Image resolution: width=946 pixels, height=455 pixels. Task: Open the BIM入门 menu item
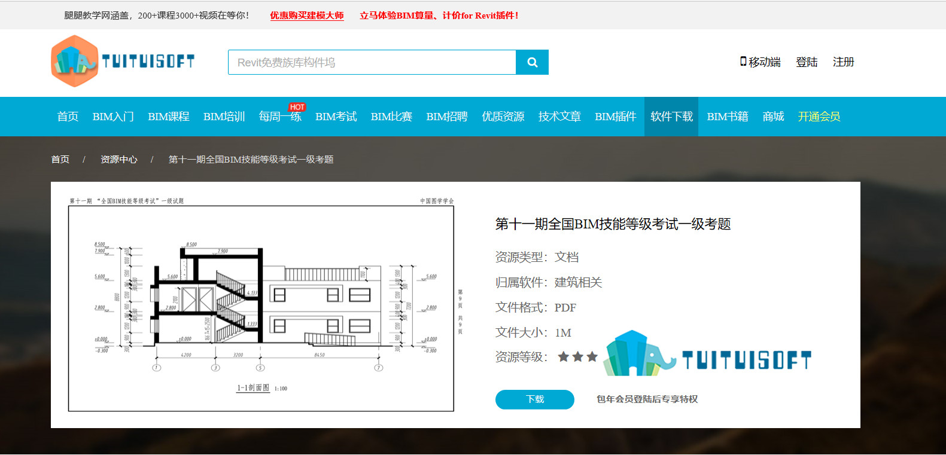[x=113, y=117]
